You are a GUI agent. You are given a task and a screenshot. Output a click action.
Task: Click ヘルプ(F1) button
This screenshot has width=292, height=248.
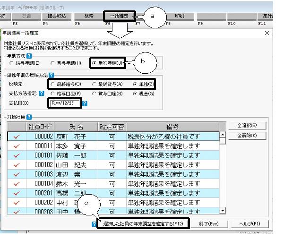[x=250, y=224]
